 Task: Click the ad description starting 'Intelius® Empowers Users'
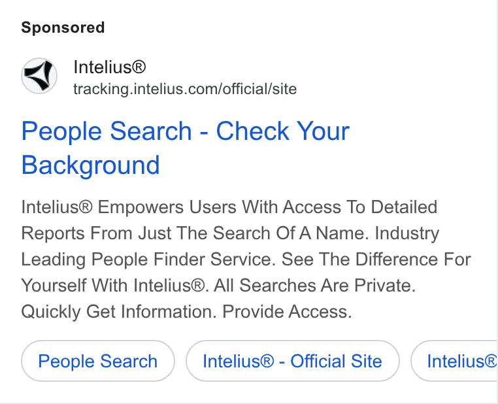pyautogui.click(x=246, y=259)
